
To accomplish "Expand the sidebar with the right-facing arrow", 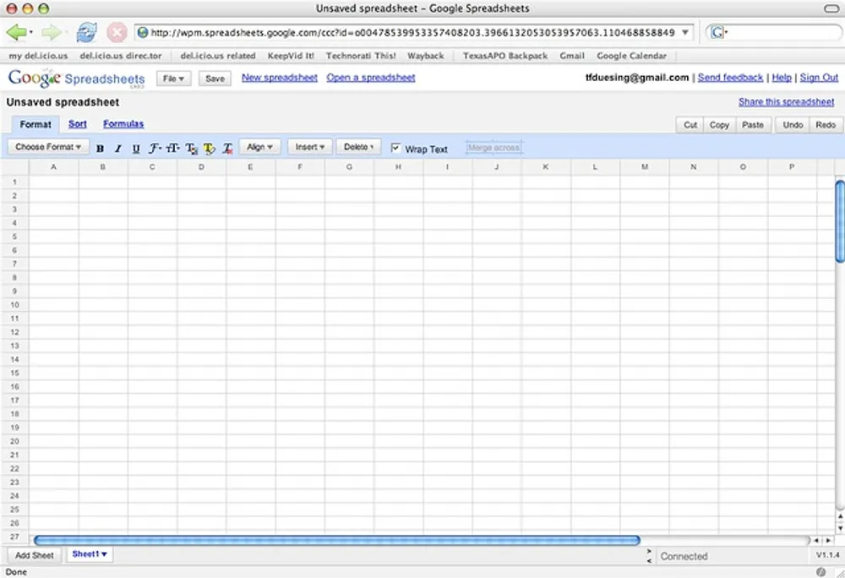I will point(648,550).
